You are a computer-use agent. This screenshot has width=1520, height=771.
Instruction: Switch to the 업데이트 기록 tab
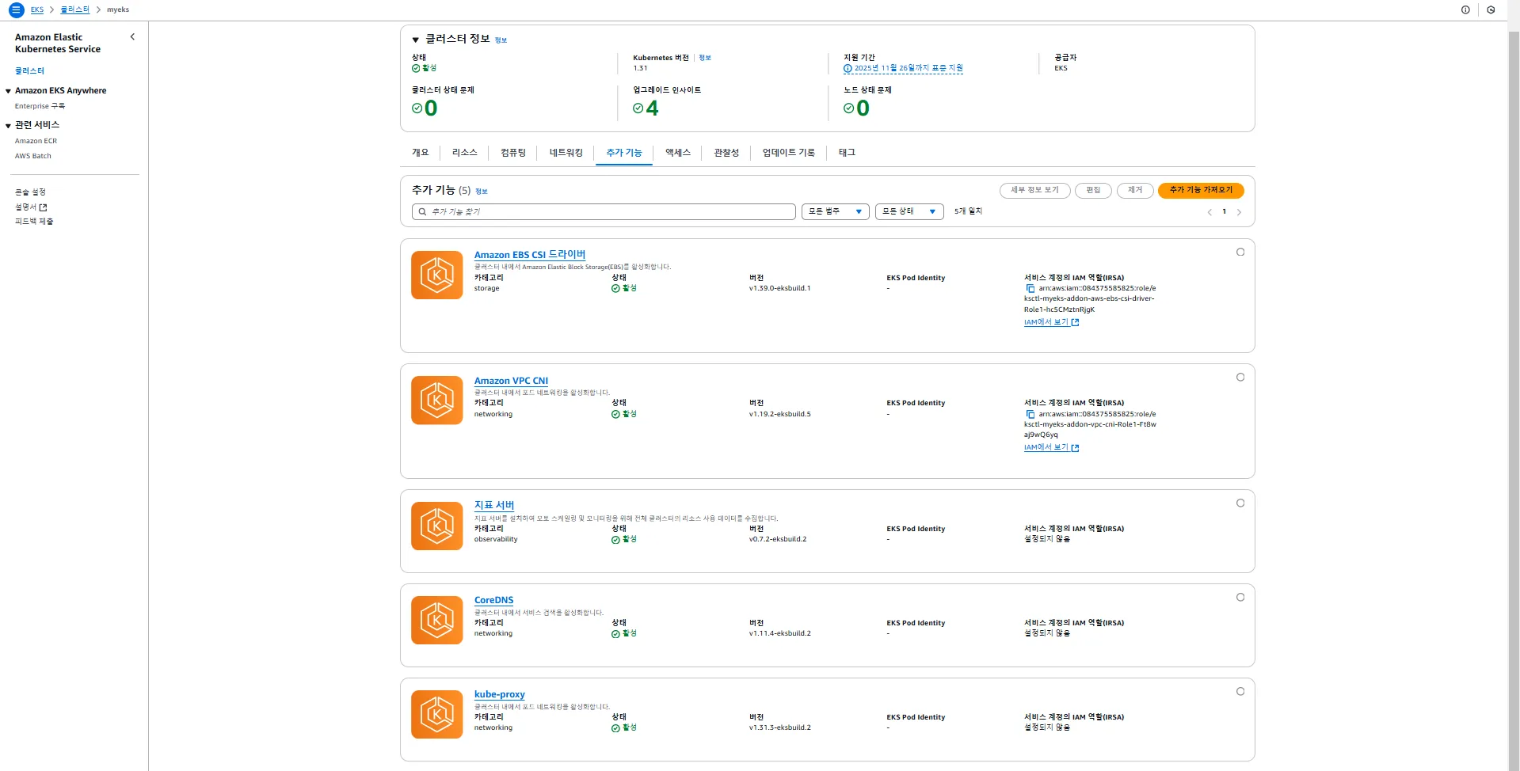point(789,153)
